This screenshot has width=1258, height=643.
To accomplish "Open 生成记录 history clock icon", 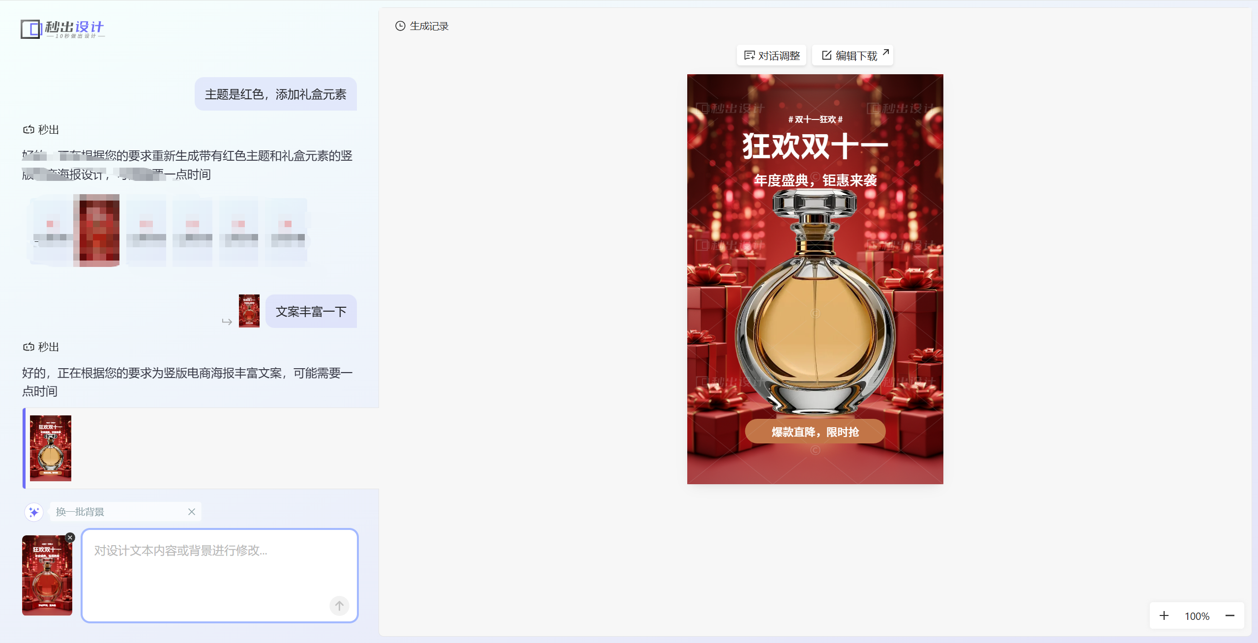I will point(400,26).
